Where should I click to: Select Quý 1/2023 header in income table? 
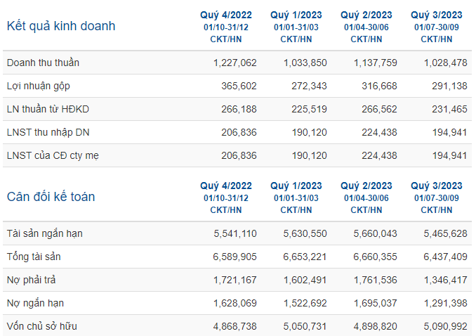pyautogui.click(x=296, y=15)
